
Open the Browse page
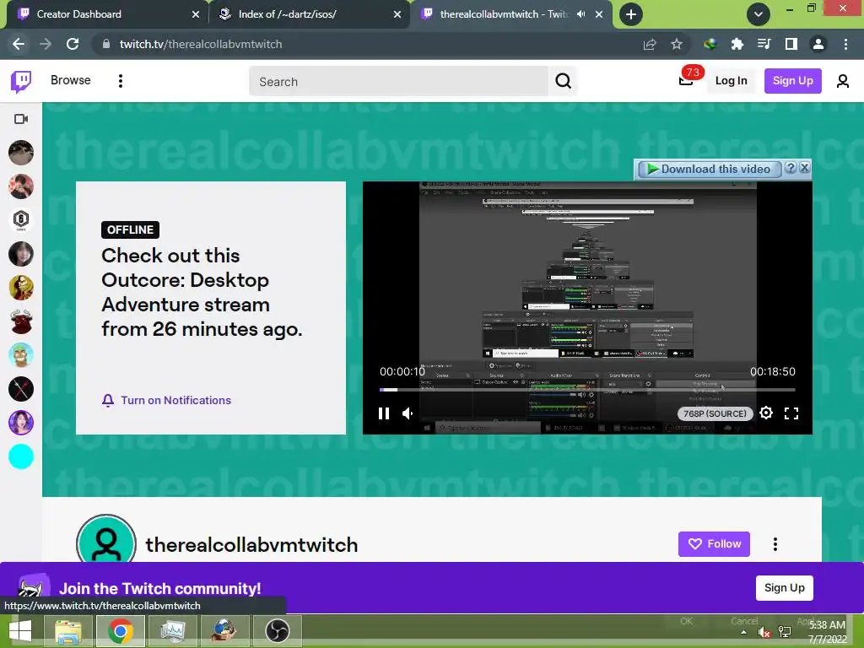coord(71,80)
